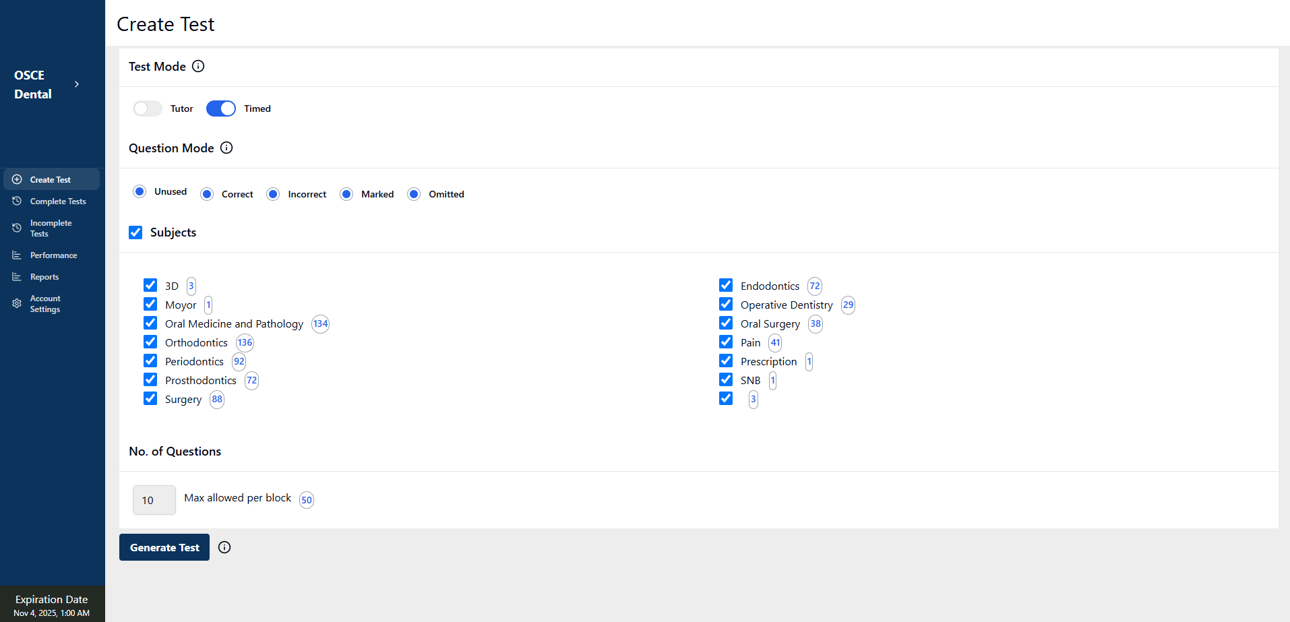1290x622 pixels.
Task: Click the No. of Questions heading
Action: click(x=175, y=452)
